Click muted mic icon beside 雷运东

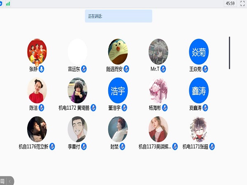pyautogui.click(x=84, y=69)
